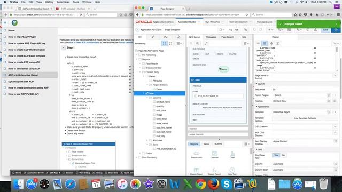Select Group by Component Type tree icon
The width and height of the screenshot is (342, 192).
point(170,44)
